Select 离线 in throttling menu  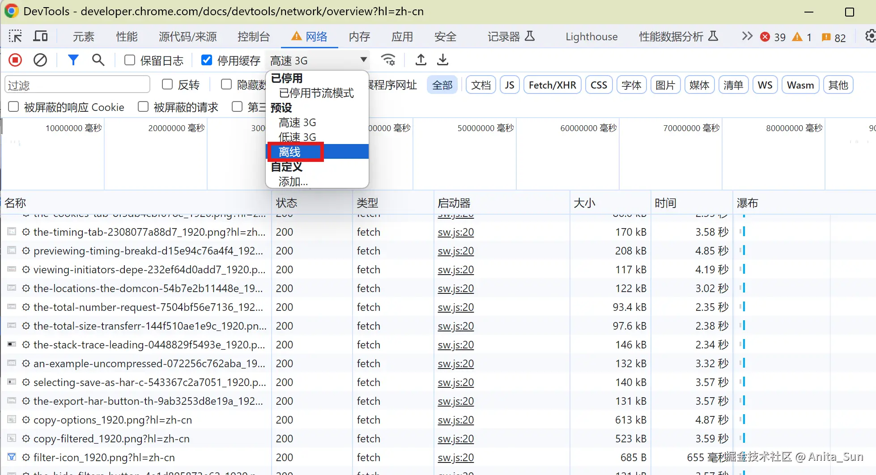pos(318,152)
